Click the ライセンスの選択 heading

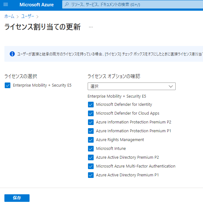21,76
